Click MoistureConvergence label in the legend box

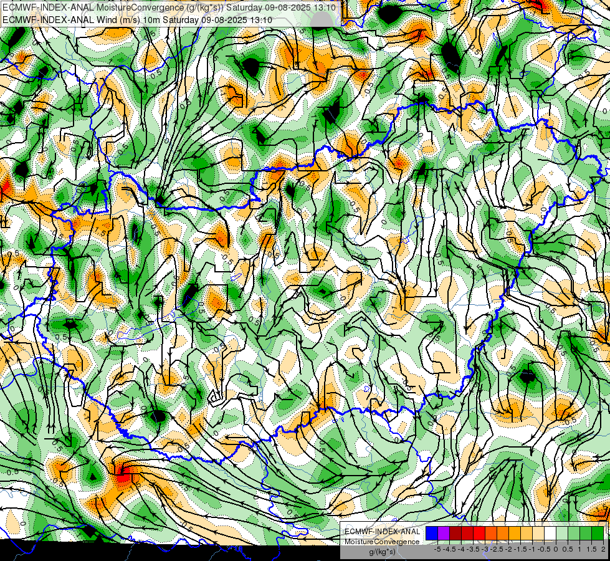coord(382,542)
